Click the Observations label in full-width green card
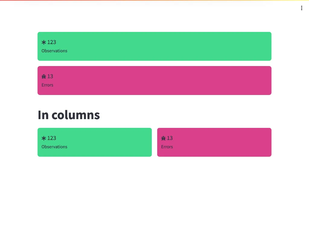Screen dimensions: 309x247 pos(54,51)
